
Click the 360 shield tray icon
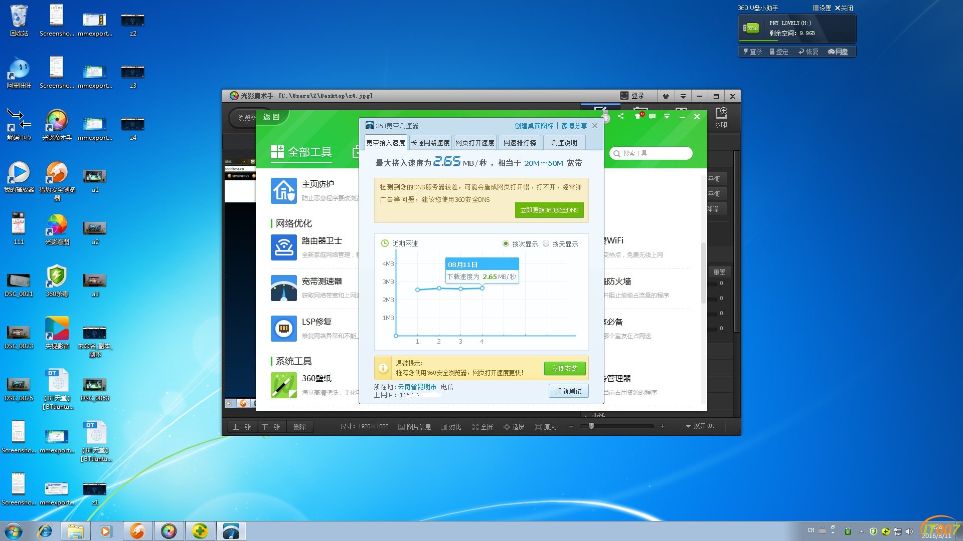point(873,531)
